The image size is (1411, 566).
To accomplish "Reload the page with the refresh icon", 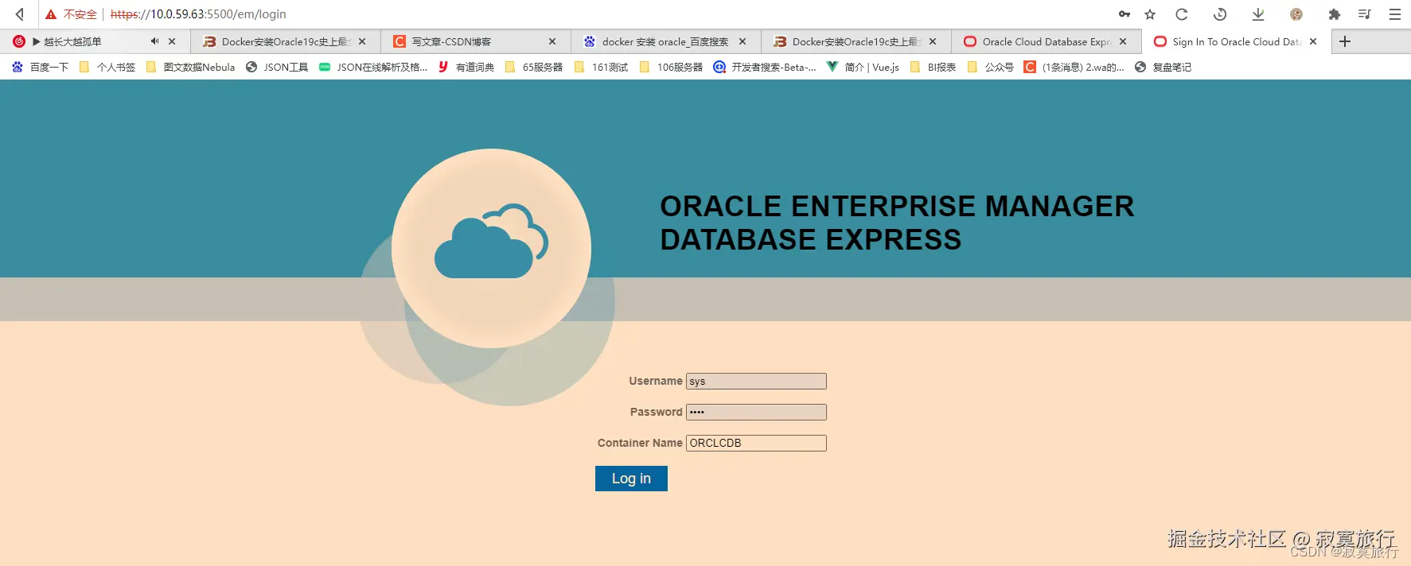I will point(1182,14).
